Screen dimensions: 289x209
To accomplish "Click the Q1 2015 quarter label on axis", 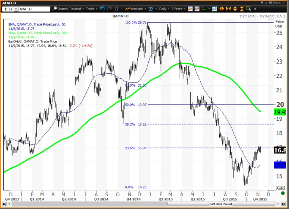I will tap(166, 199).
